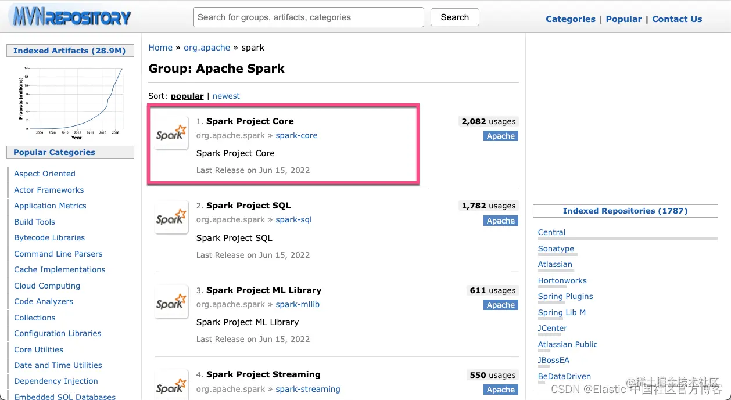731x400 pixels.
Task: Open the Contact Us page
Action: click(677, 19)
